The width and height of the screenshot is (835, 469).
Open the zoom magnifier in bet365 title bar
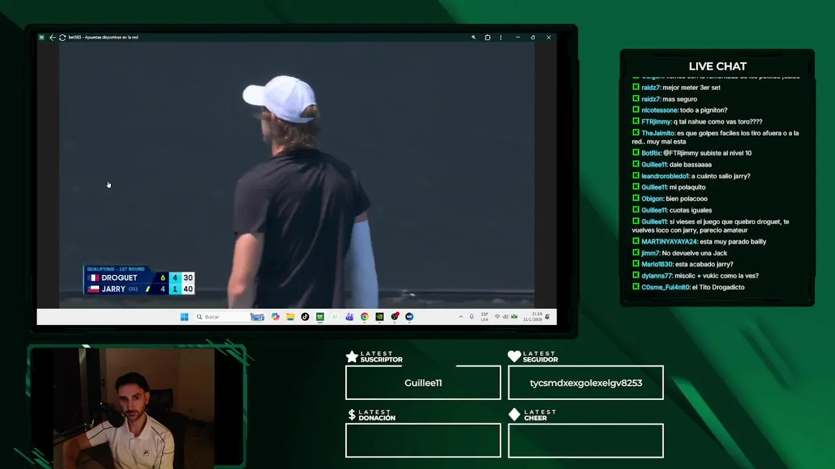click(x=474, y=37)
